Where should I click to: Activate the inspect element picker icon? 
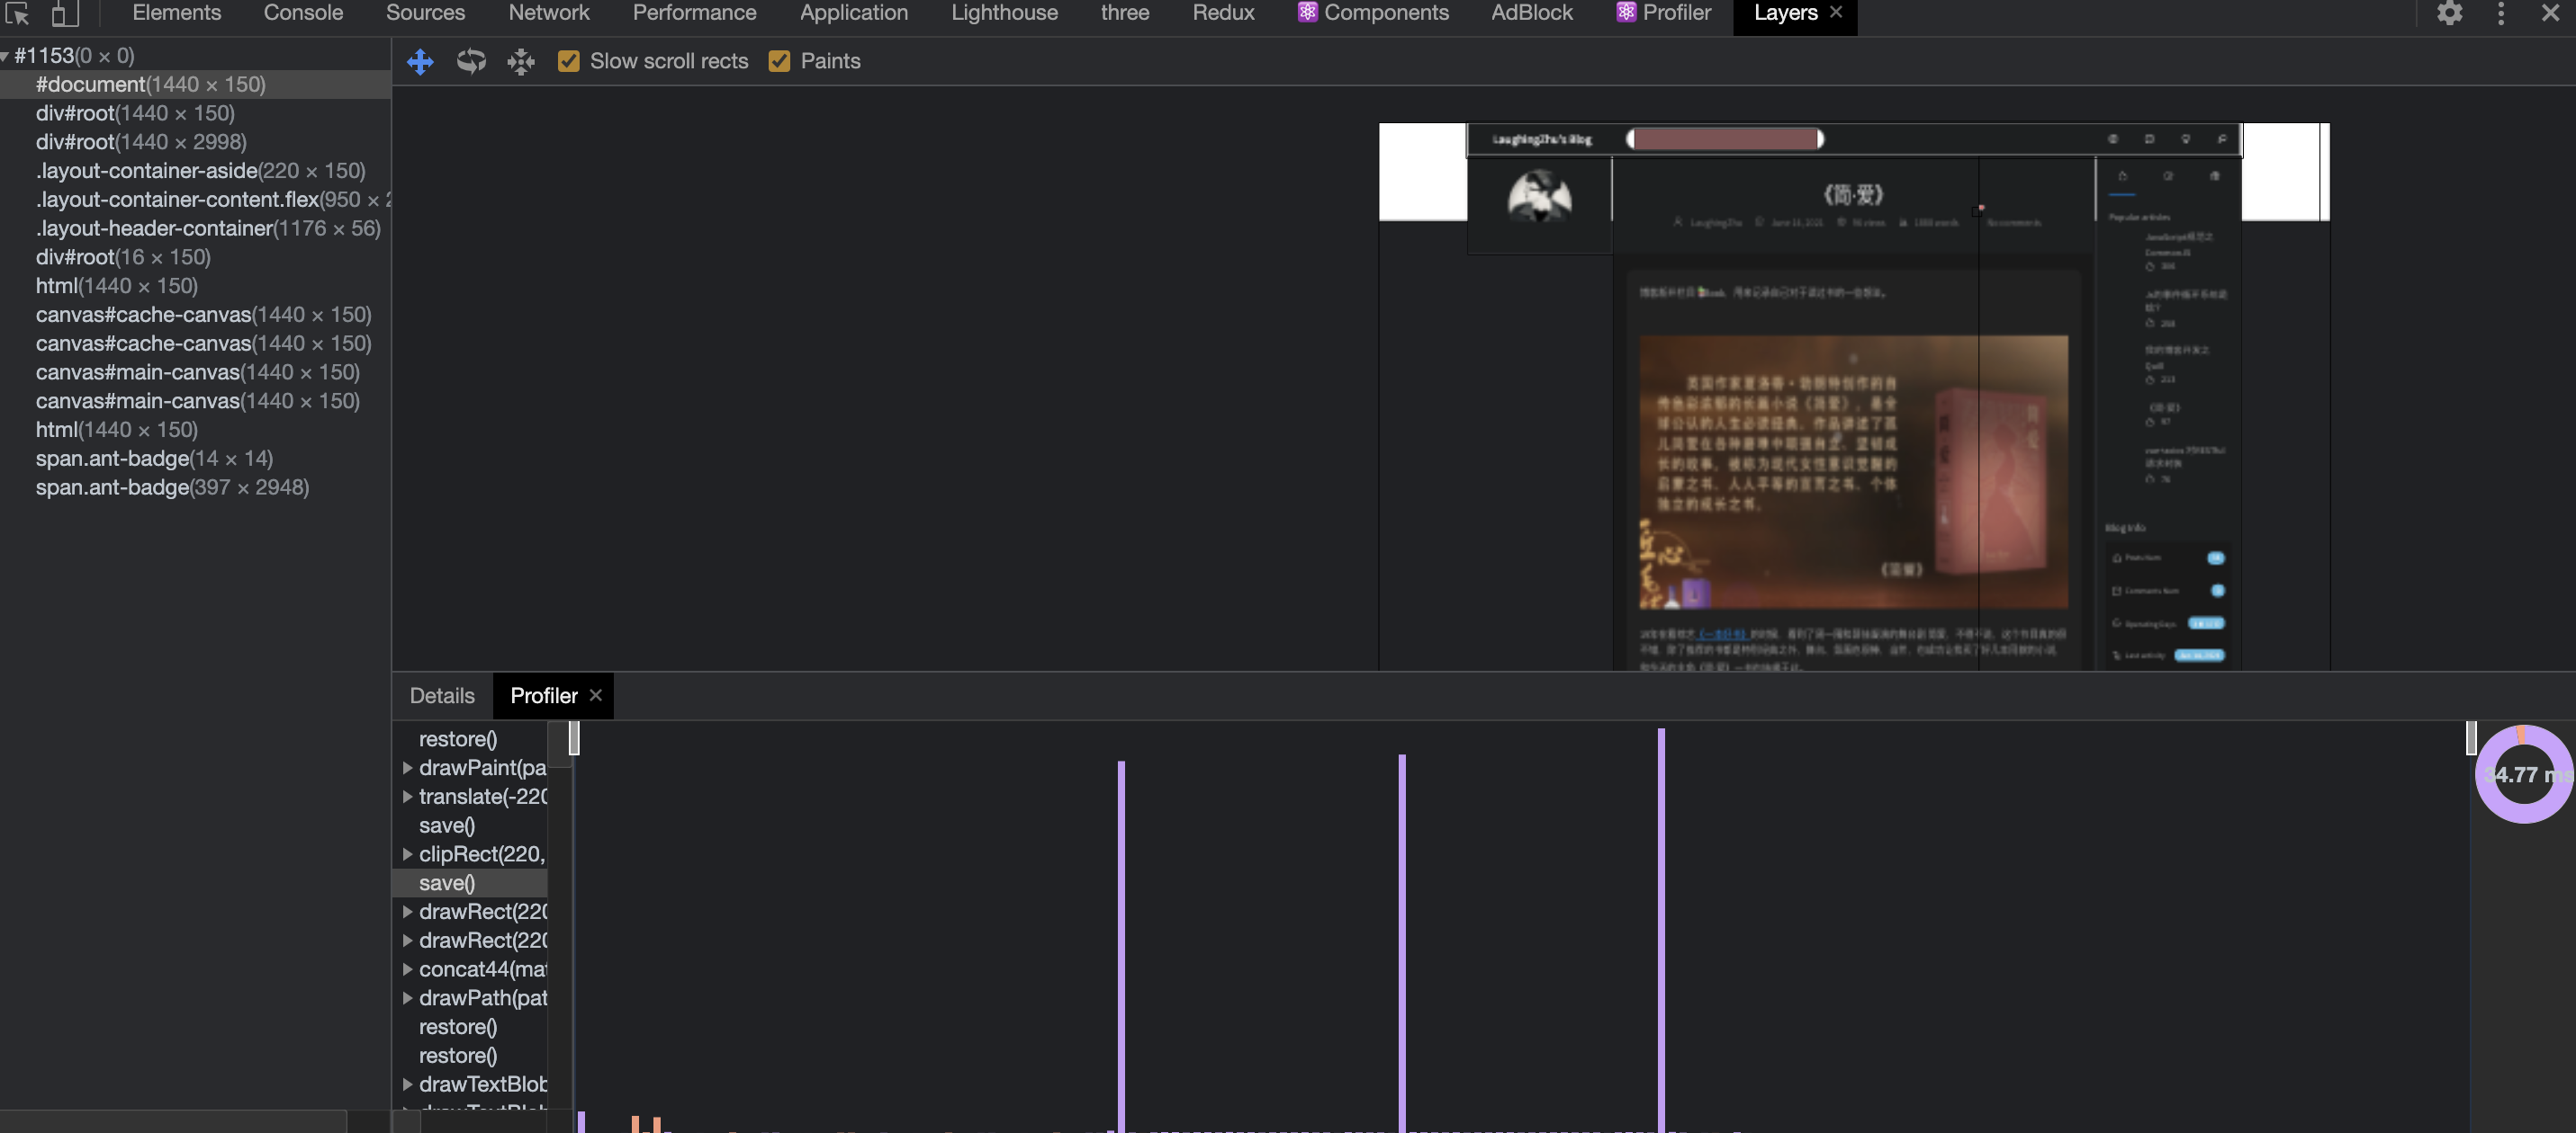point(17,13)
